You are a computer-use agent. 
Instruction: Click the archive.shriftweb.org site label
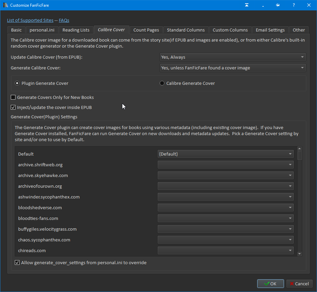pyautogui.click(x=40, y=165)
